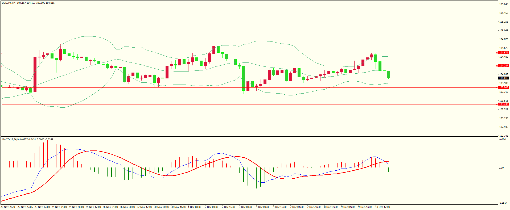The width and height of the screenshot is (510, 210).
Task: Click the MACD(12,26,9) indicator label
Action: click(10, 140)
